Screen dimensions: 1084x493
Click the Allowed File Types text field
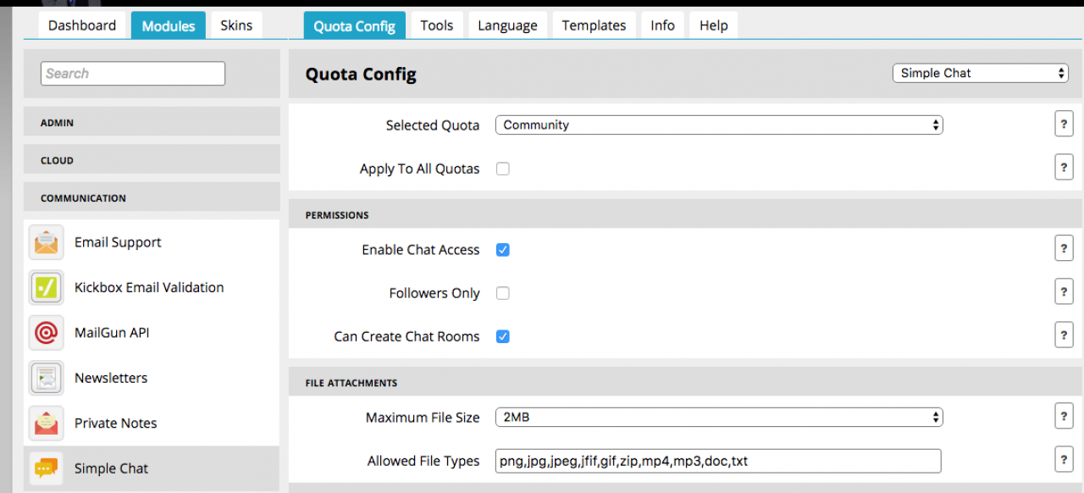(718, 461)
